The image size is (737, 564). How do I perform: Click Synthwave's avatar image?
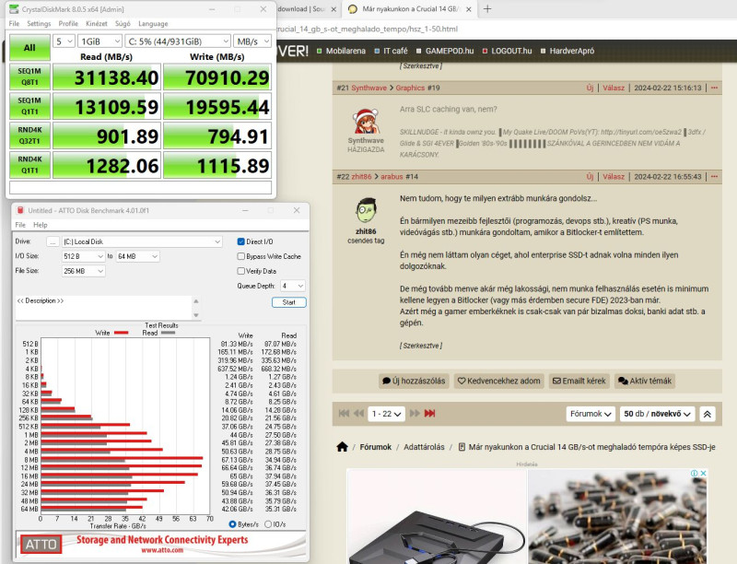pyautogui.click(x=366, y=121)
